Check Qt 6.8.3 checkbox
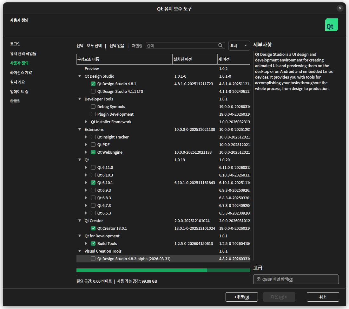 coord(93,198)
